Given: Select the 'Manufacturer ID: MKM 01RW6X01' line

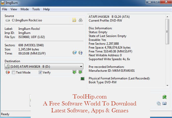Looking at the screenshot, I should click(112, 71).
